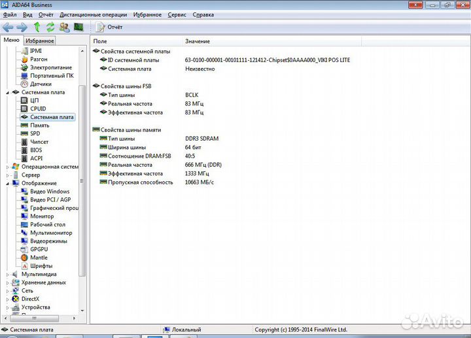Image resolution: width=471 pixels, height=338 pixels.
Task: Select Чипсет tree item
Action: tap(39, 142)
